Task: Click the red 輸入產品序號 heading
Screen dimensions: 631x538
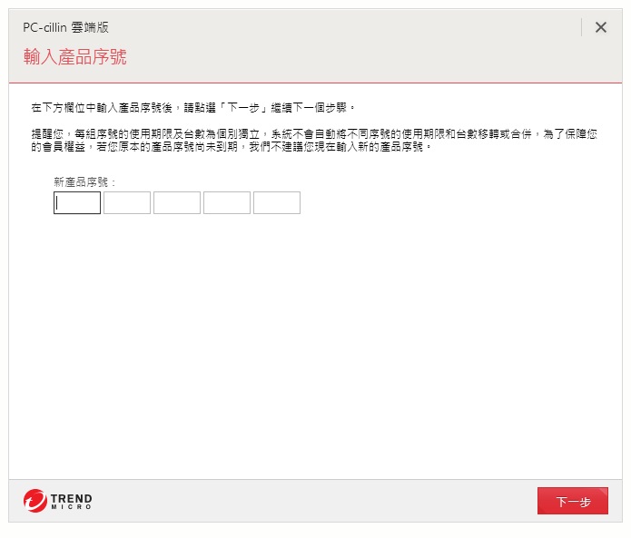Action: (x=74, y=57)
